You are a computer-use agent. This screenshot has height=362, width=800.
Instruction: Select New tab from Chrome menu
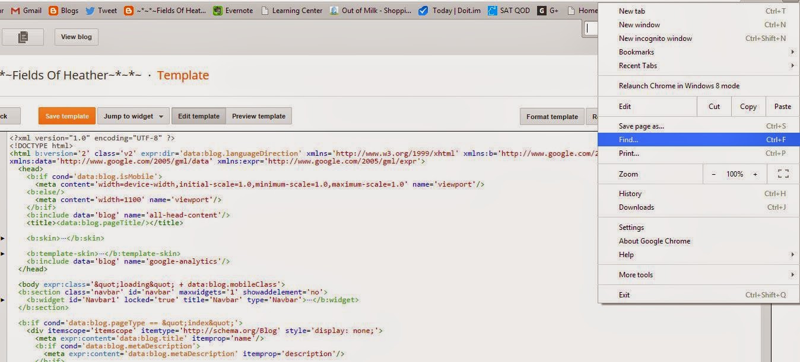pos(699,11)
